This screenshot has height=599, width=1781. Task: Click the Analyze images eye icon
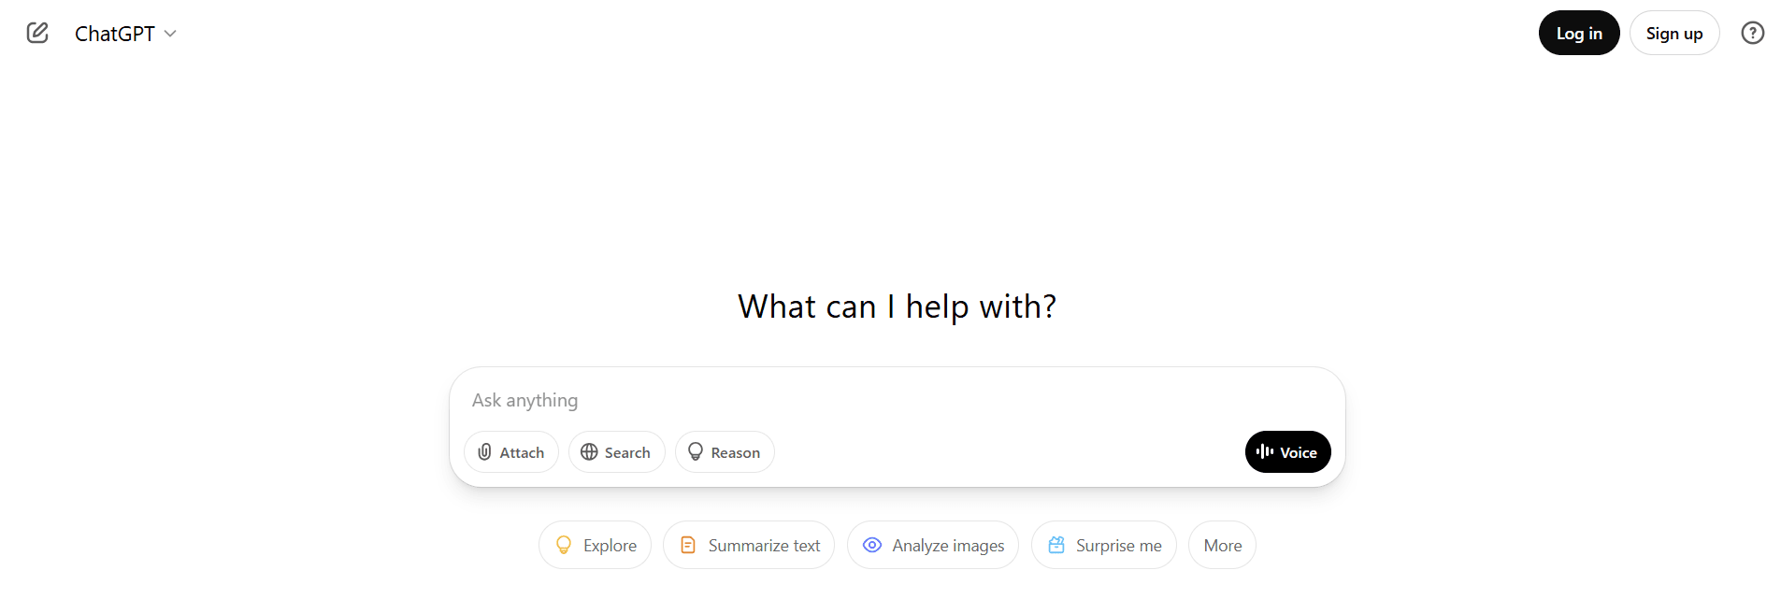[872, 545]
